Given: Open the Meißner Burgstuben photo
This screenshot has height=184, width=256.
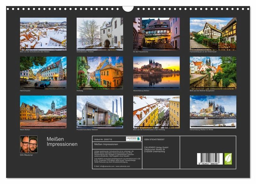Looking at the screenshot, I should point(213,73).
